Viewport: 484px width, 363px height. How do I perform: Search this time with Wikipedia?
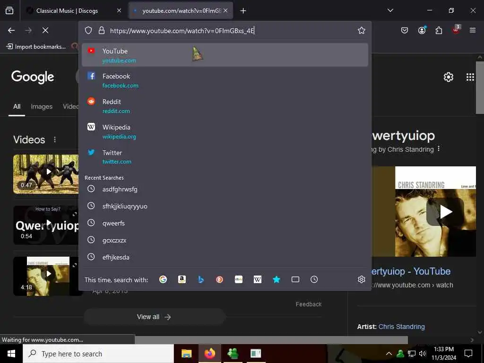pyautogui.click(x=258, y=279)
